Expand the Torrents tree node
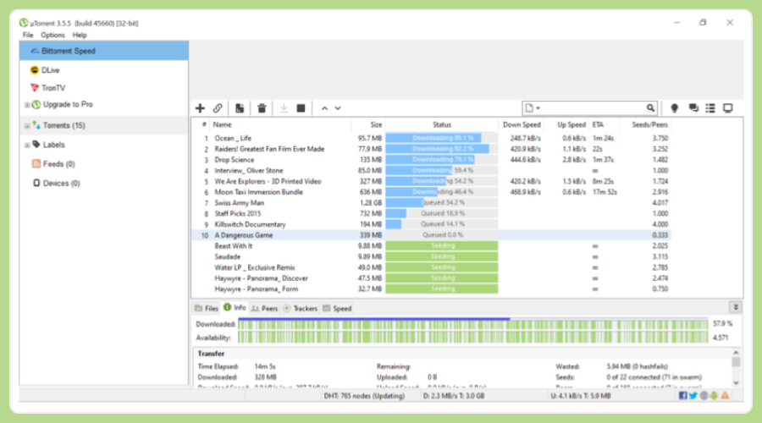This screenshot has width=762, height=423. point(27,126)
